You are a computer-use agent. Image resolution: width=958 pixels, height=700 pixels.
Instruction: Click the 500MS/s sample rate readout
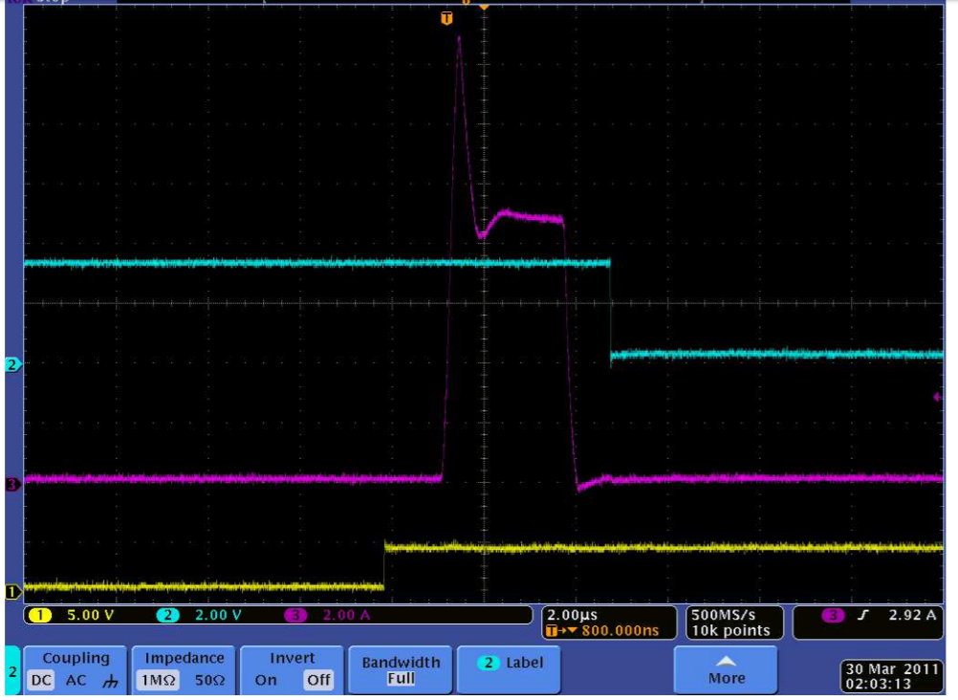click(723, 615)
